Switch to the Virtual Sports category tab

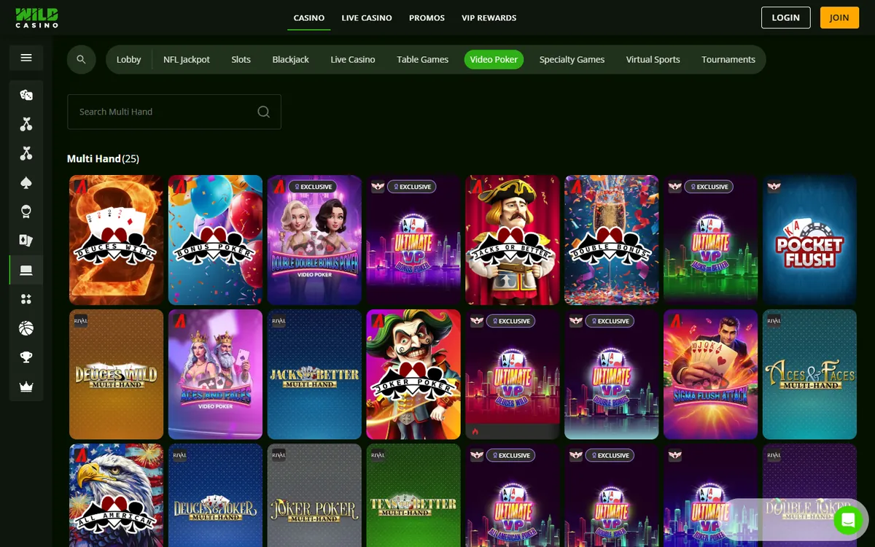[x=653, y=59]
